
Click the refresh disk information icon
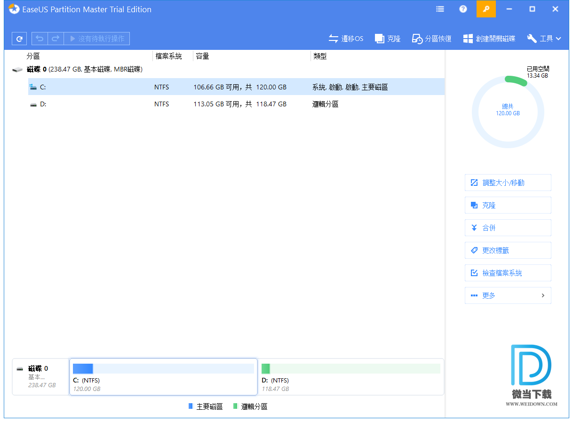point(19,39)
